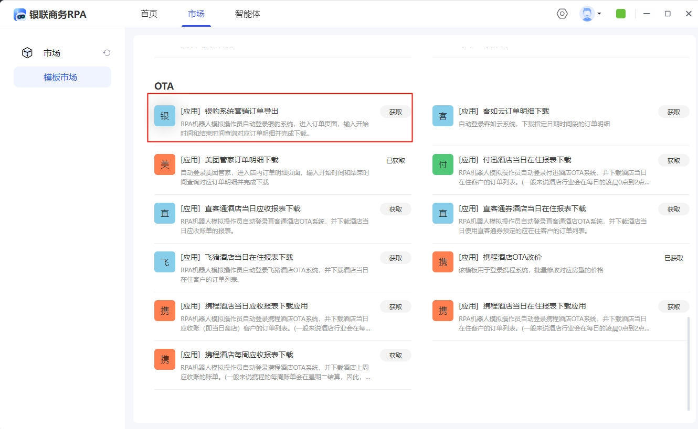Click the orange 美团管家 app icon

[165, 164]
